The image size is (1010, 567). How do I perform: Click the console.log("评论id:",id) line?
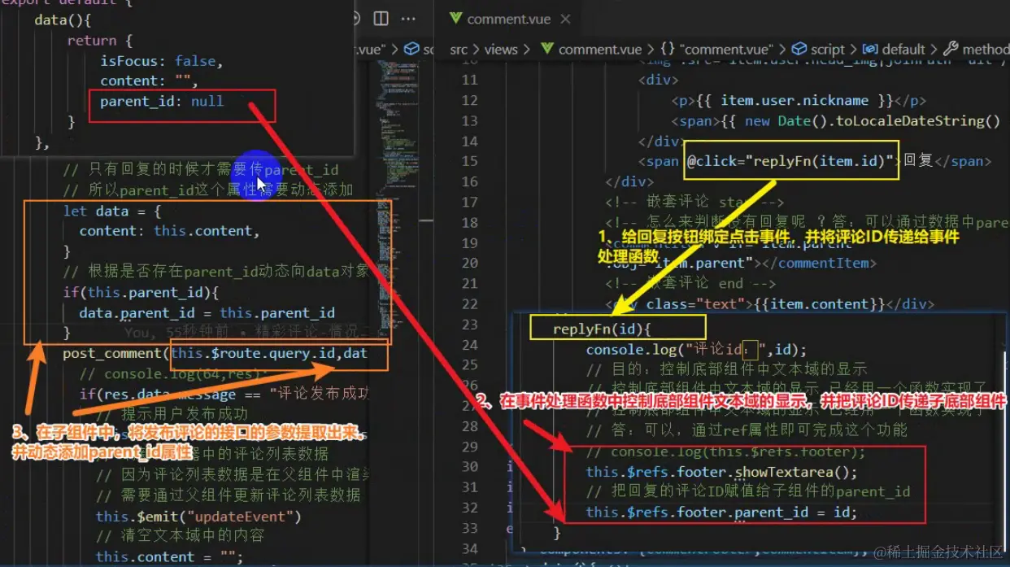click(x=696, y=350)
